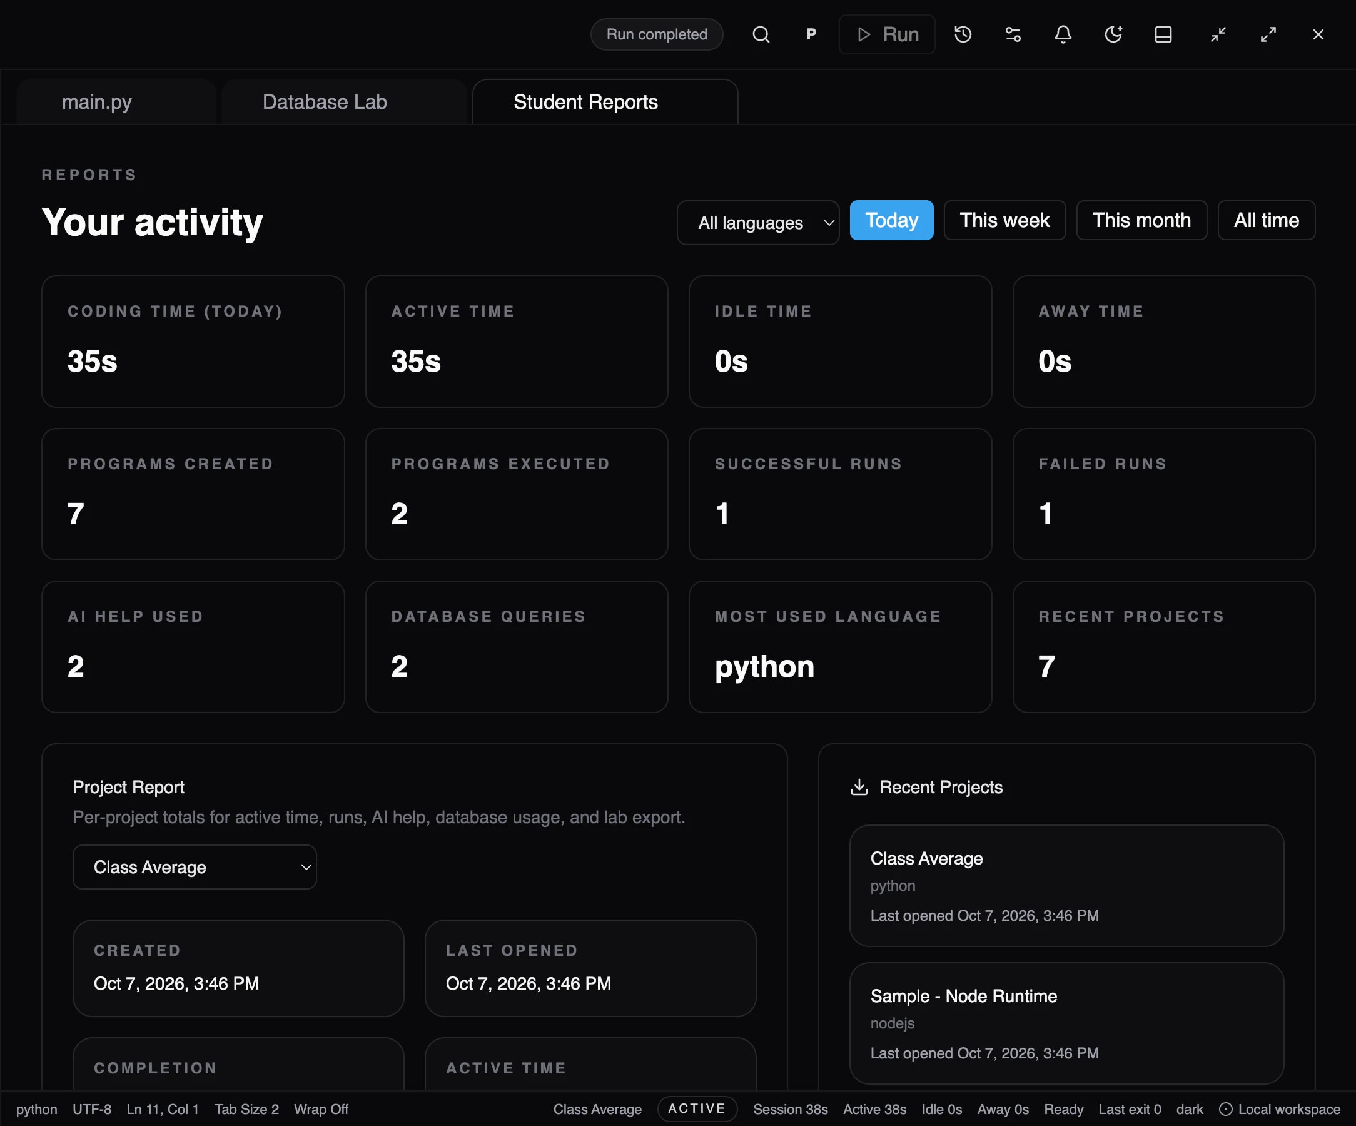Click the Coding Time (Today) card
Viewport: 1356px width, 1126px height.
(x=193, y=342)
